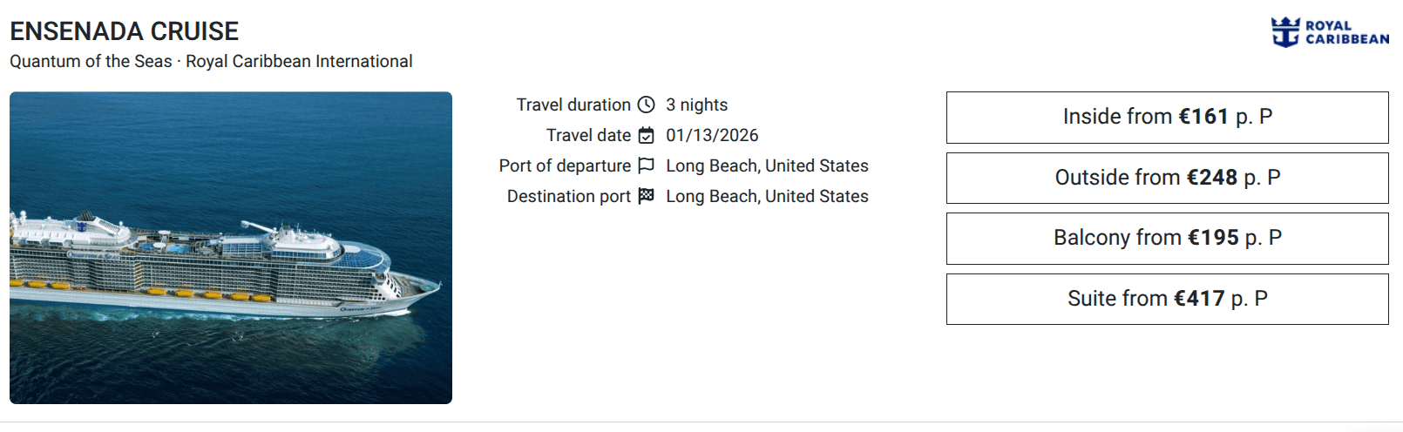
Task: Select the Inside from €161 cabin option
Action: [1167, 118]
